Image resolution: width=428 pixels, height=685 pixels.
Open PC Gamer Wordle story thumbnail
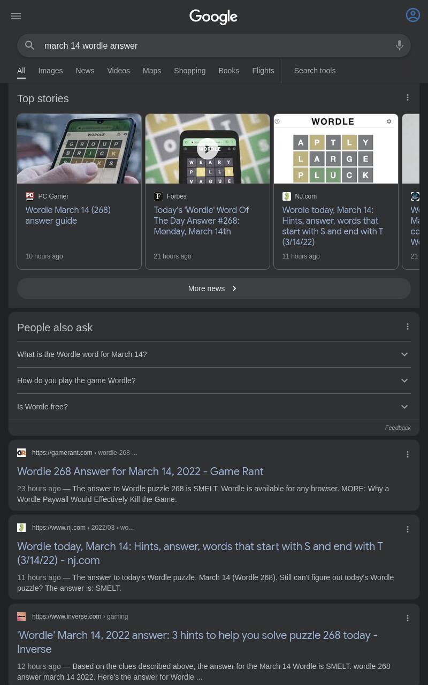[x=79, y=149]
